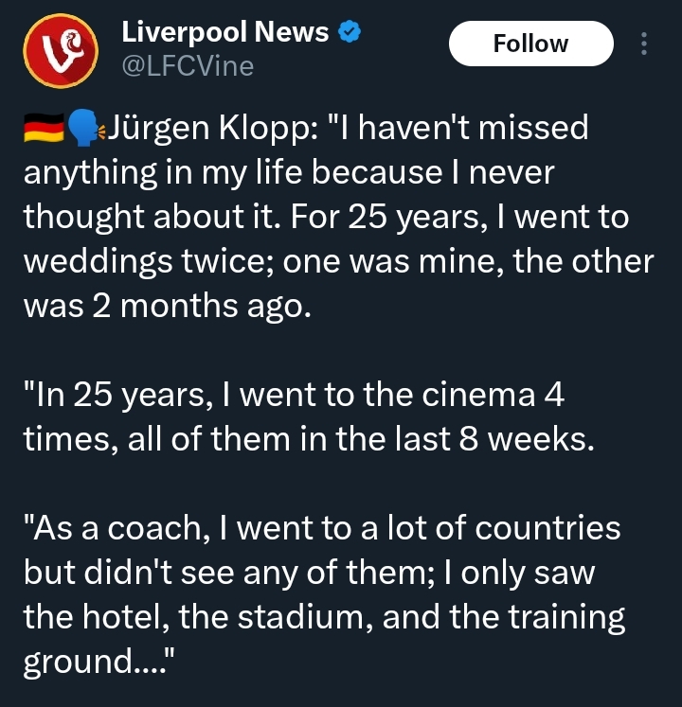Screen dimensions: 682x707
Task: Click the line beginning "weddings twice"
Action: [x=338, y=260]
